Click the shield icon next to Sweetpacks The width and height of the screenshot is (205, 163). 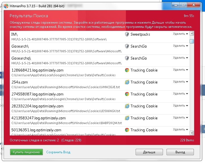(127, 34)
